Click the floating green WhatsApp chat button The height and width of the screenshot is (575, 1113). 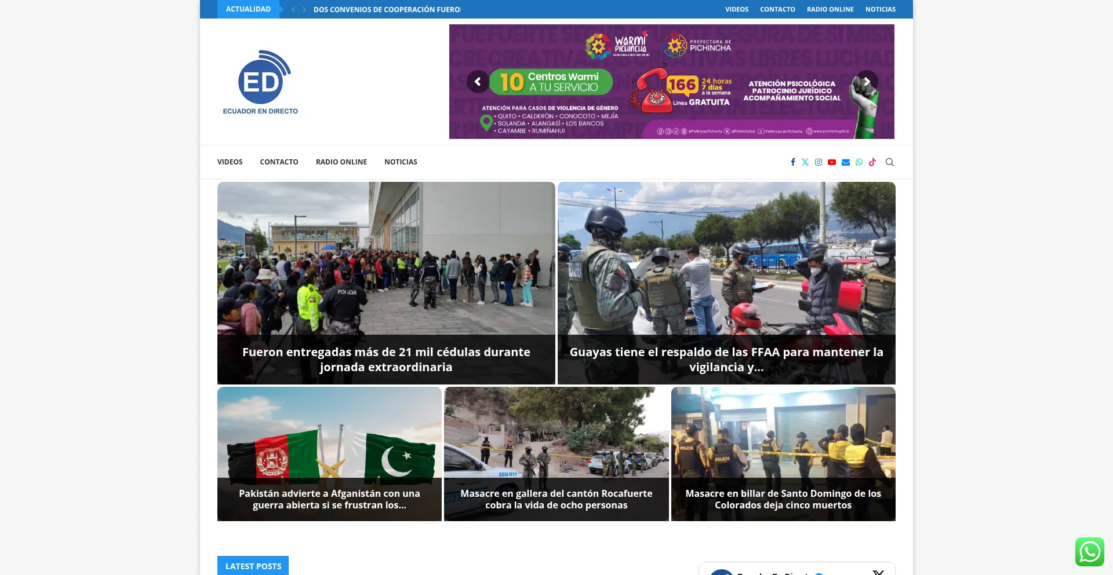click(x=1089, y=552)
